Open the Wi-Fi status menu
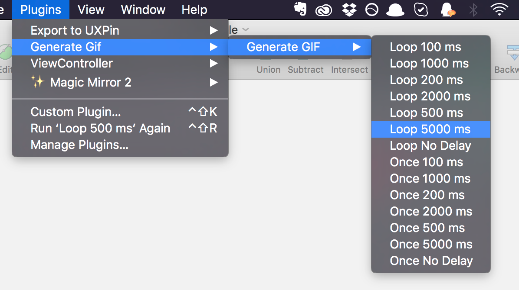This screenshot has width=519, height=290. pyautogui.click(x=499, y=10)
